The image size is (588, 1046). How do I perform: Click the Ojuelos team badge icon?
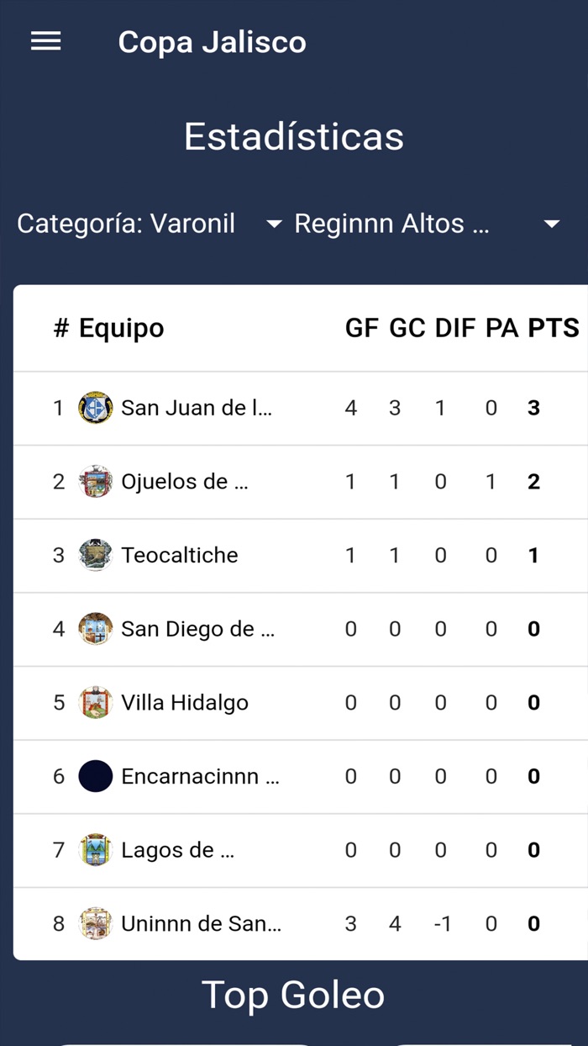pos(95,481)
